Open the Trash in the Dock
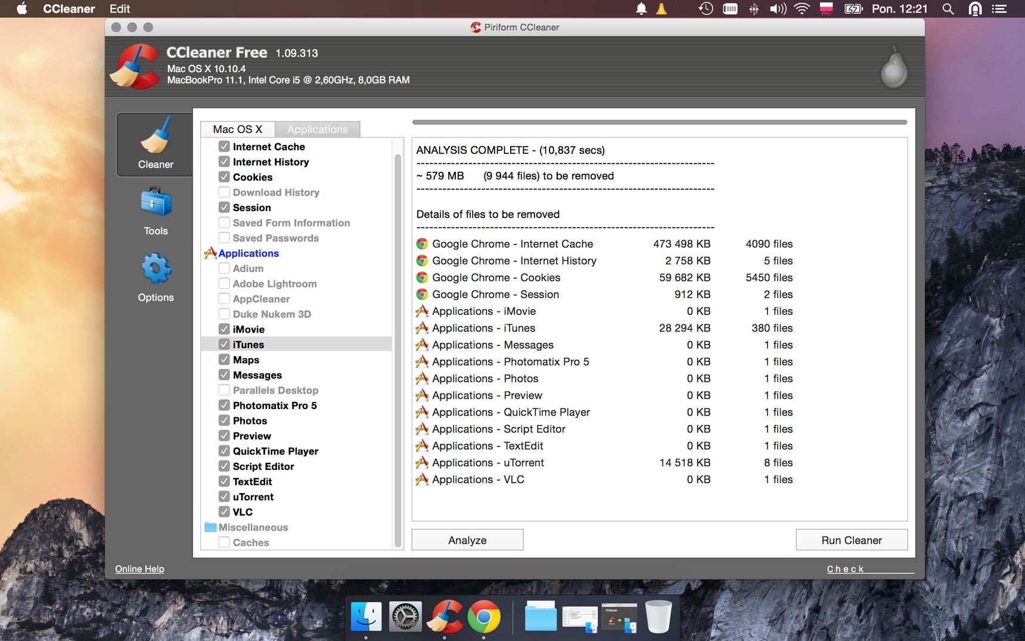Image resolution: width=1025 pixels, height=641 pixels. pos(659,616)
